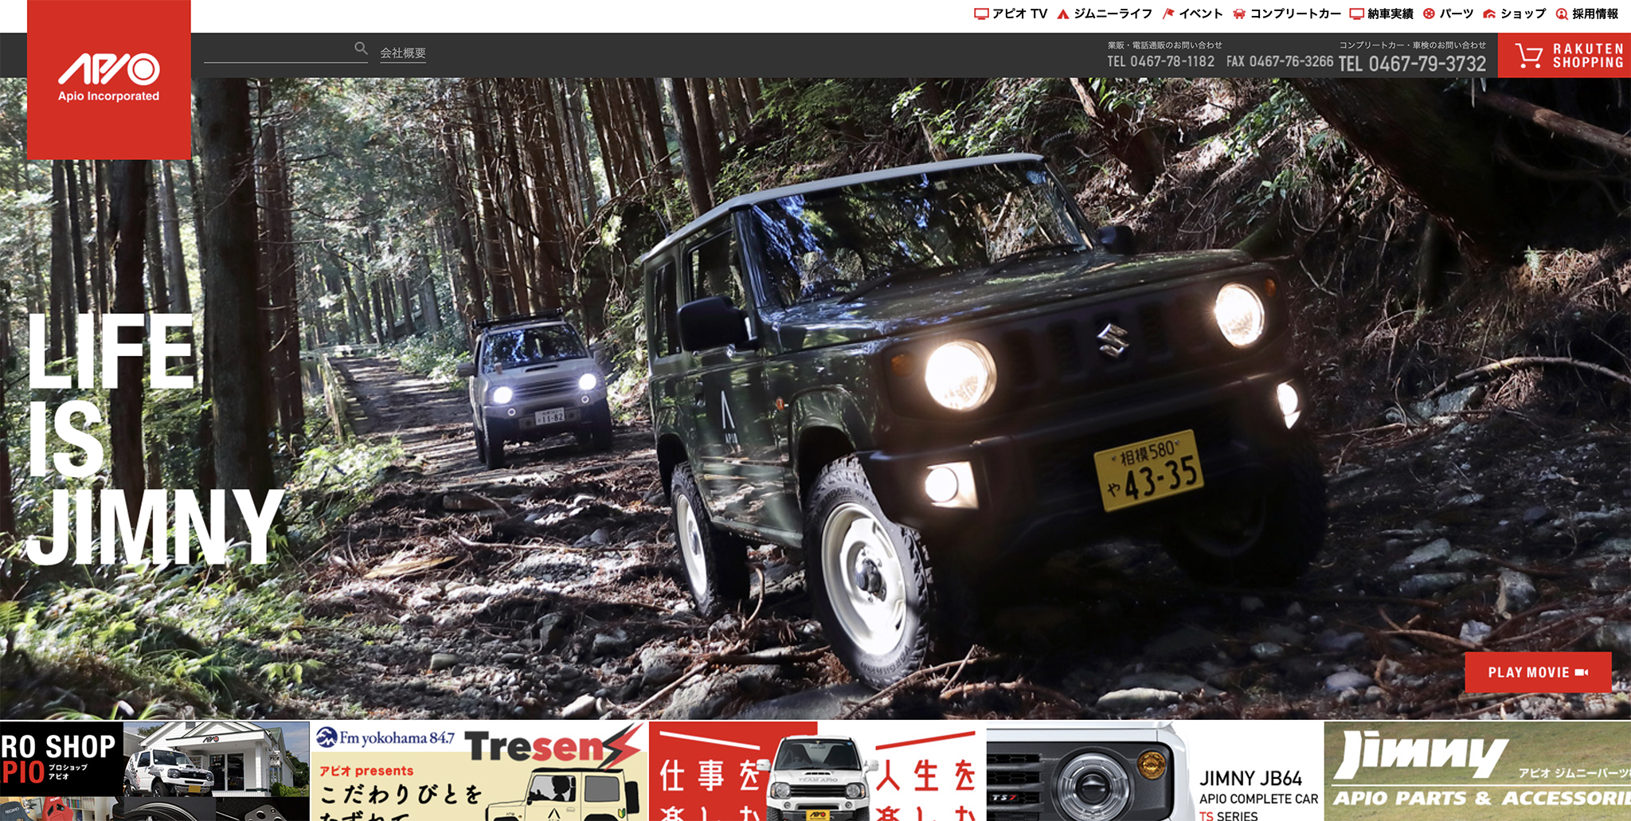The image size is (1631, 821).
Task: Open the PRO SHOP APIO banner
Action: 154,771
